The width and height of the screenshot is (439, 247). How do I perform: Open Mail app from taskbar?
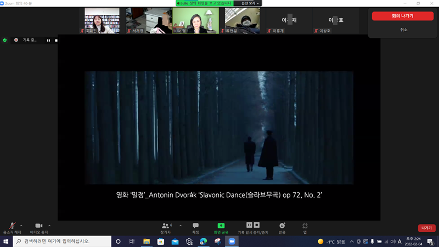[x=175, y=242]
